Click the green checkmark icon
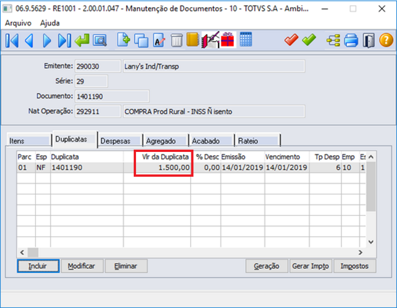This screenshot has height=308, width=397. tap(309, 39)
